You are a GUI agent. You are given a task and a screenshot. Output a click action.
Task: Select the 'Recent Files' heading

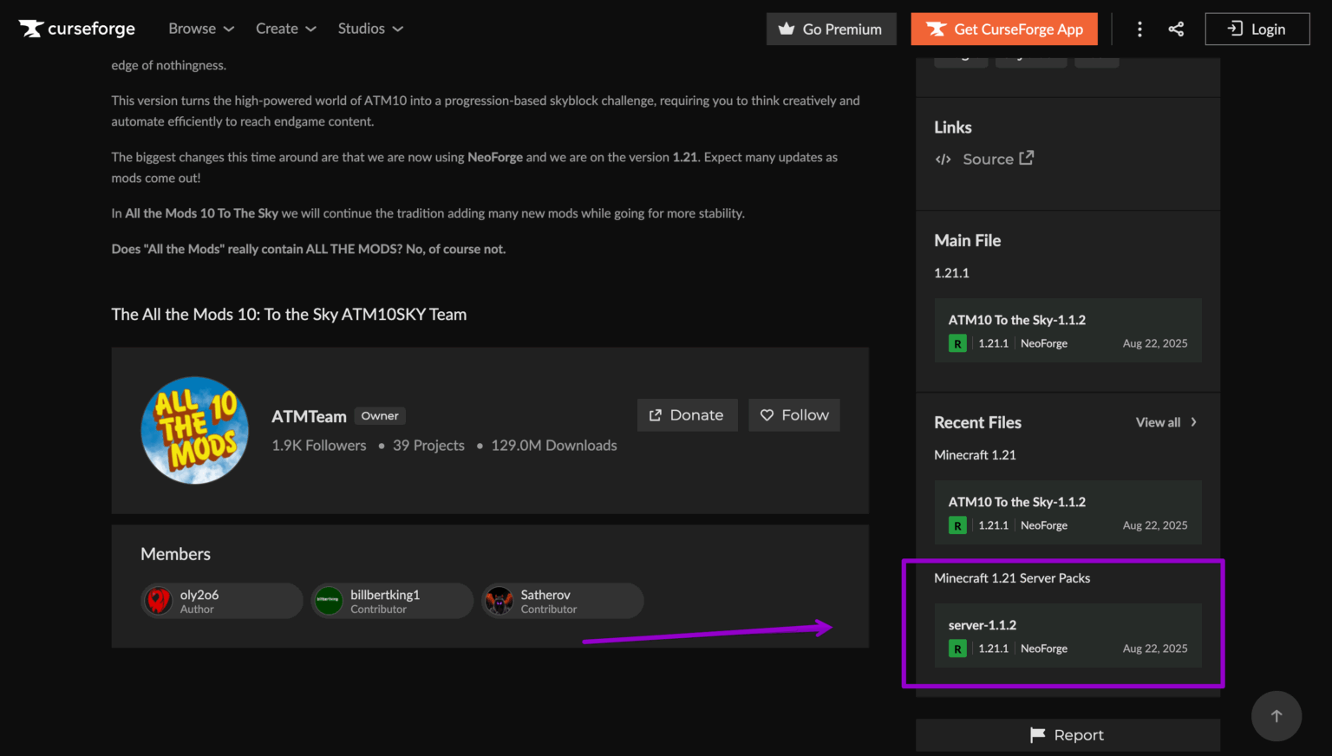pyautogui.click(x=977, y=422)
